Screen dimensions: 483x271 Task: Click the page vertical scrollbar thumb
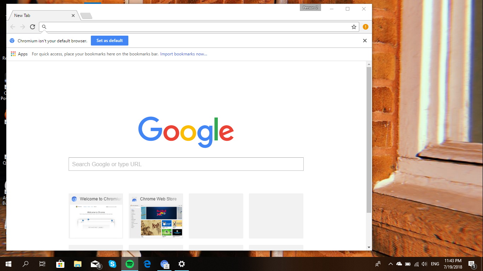pos(369,140)
